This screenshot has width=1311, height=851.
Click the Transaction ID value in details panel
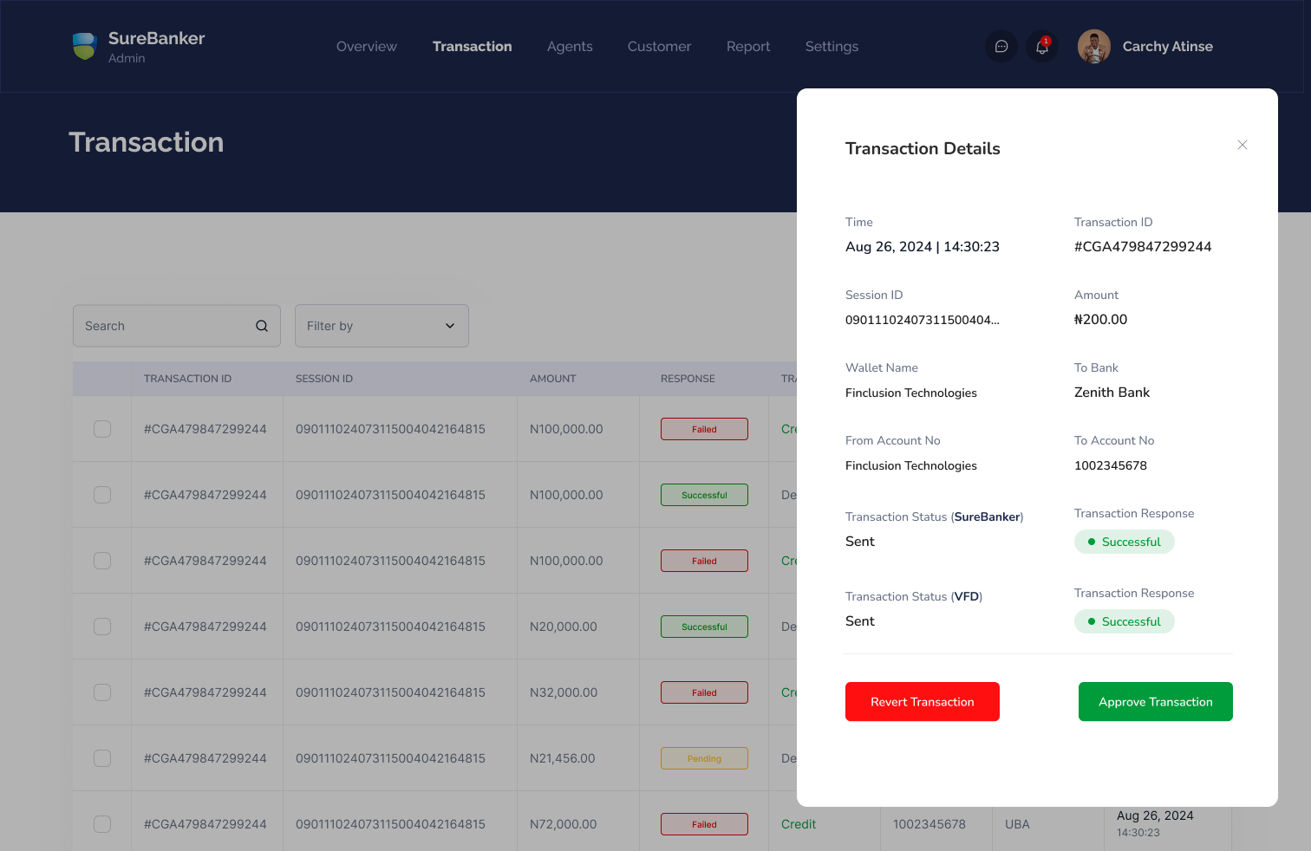(1143, 247)
